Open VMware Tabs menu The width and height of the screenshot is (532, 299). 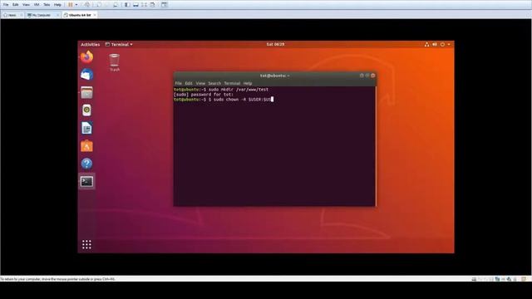(47, 5)
